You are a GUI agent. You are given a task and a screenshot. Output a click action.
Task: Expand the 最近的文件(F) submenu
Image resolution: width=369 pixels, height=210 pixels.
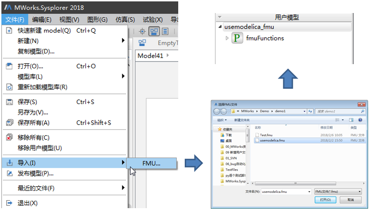pos(123,188)
